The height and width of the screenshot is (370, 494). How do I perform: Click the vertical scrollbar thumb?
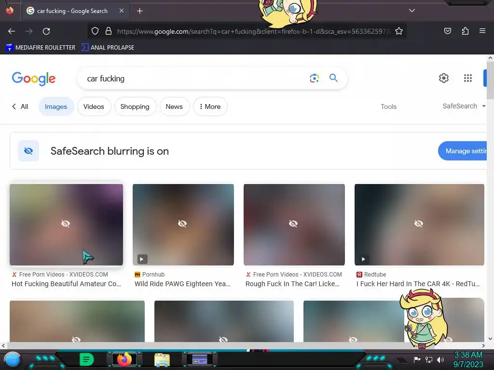[490, 80]
